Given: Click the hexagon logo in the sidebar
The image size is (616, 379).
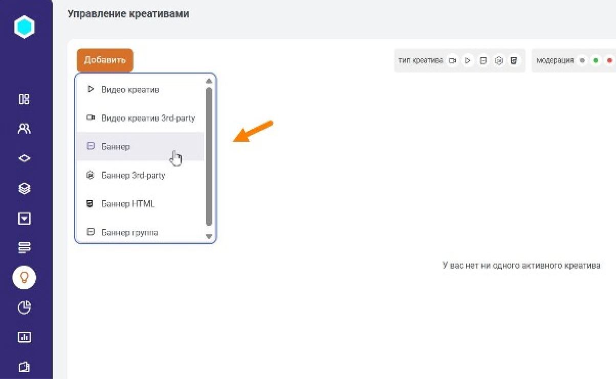Looking at the screenshot, I should [x=24, y=27].
